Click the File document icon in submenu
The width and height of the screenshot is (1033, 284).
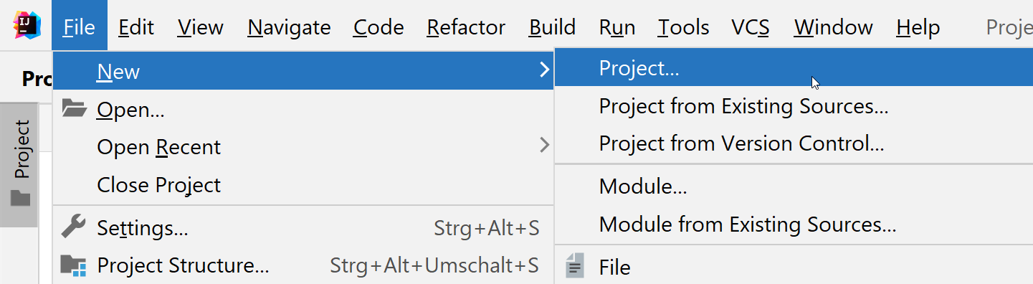point(575,266)
